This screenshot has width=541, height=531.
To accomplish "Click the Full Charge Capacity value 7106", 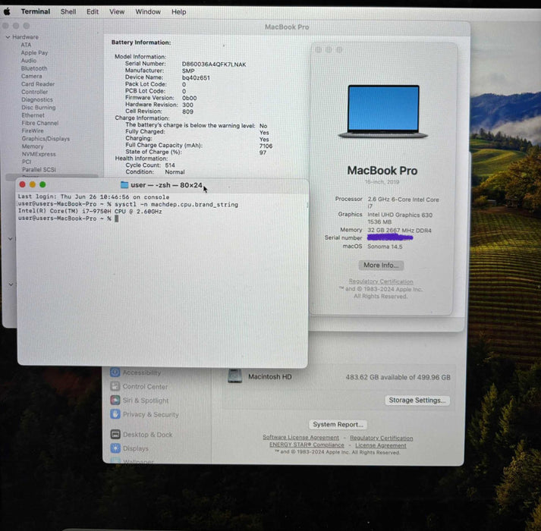I will pyautogui.click(x=266, y=146).
